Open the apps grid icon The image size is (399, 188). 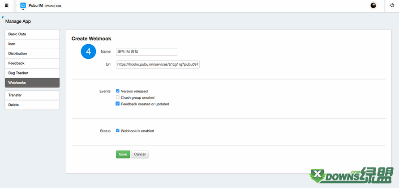pyautogui.click(x=7, y=5)
